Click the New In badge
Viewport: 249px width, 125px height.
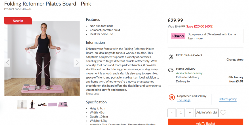coord(18,21)
